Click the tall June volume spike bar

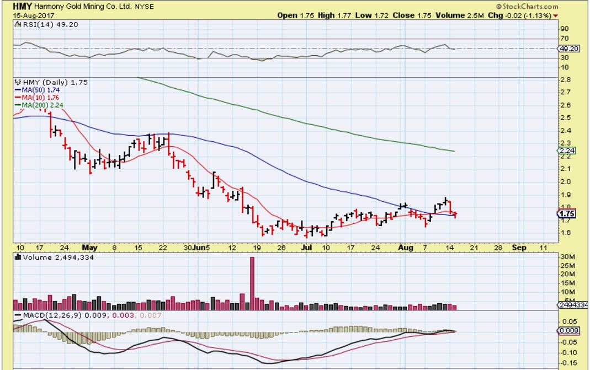252,281
